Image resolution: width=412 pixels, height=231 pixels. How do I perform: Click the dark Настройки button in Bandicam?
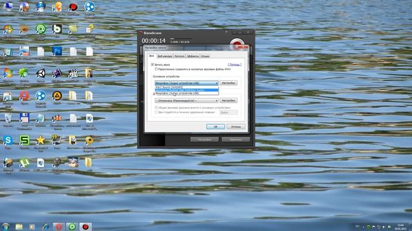click(205, 140)
